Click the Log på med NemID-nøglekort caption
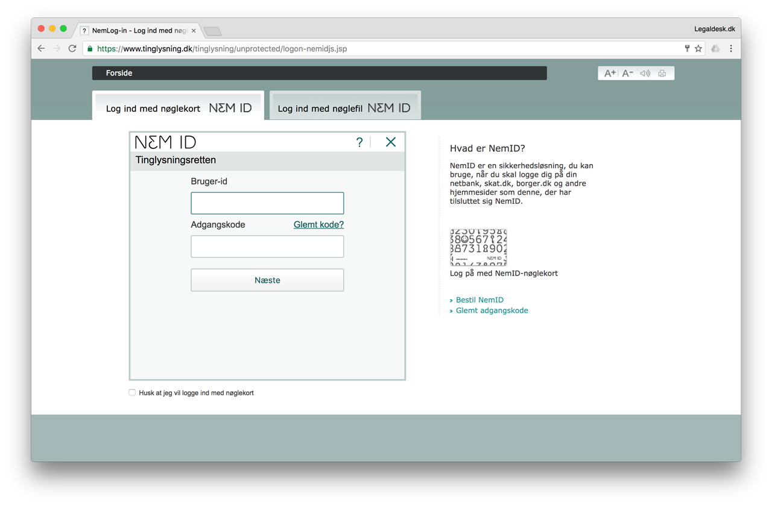This screenshot has width=772, height=506. [504, 273]
